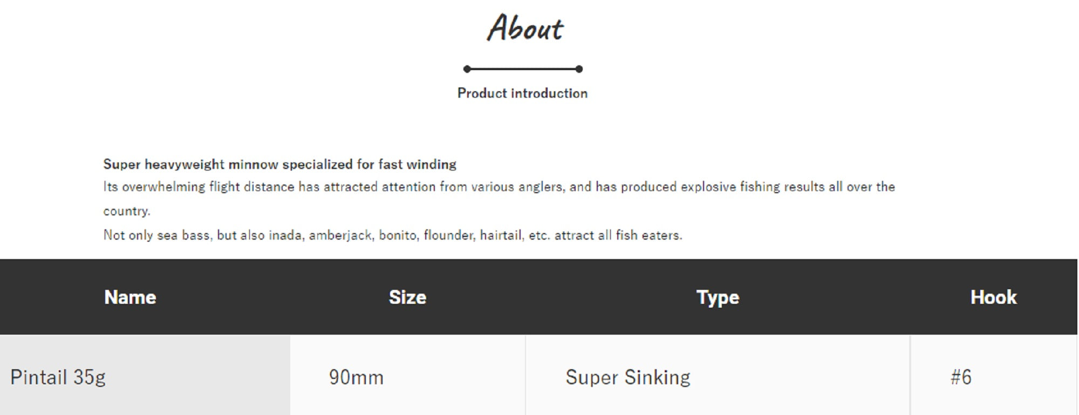
Task: Click the Product introduction subtitle
Action: (522, 93)
